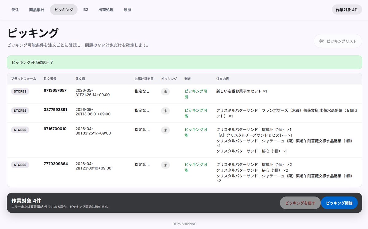Click the DEPA SHIPPING footer text
This screenshot has height=229, width=368.
(x=184, y=224)
